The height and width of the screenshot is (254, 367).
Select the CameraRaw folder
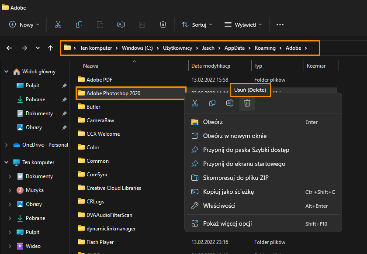pyautogui.click(x=100, y=120)
